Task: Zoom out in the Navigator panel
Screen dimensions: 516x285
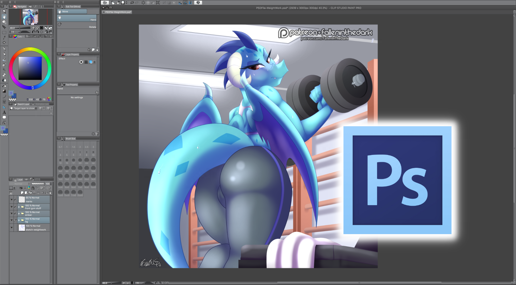Action: [34, 28]
